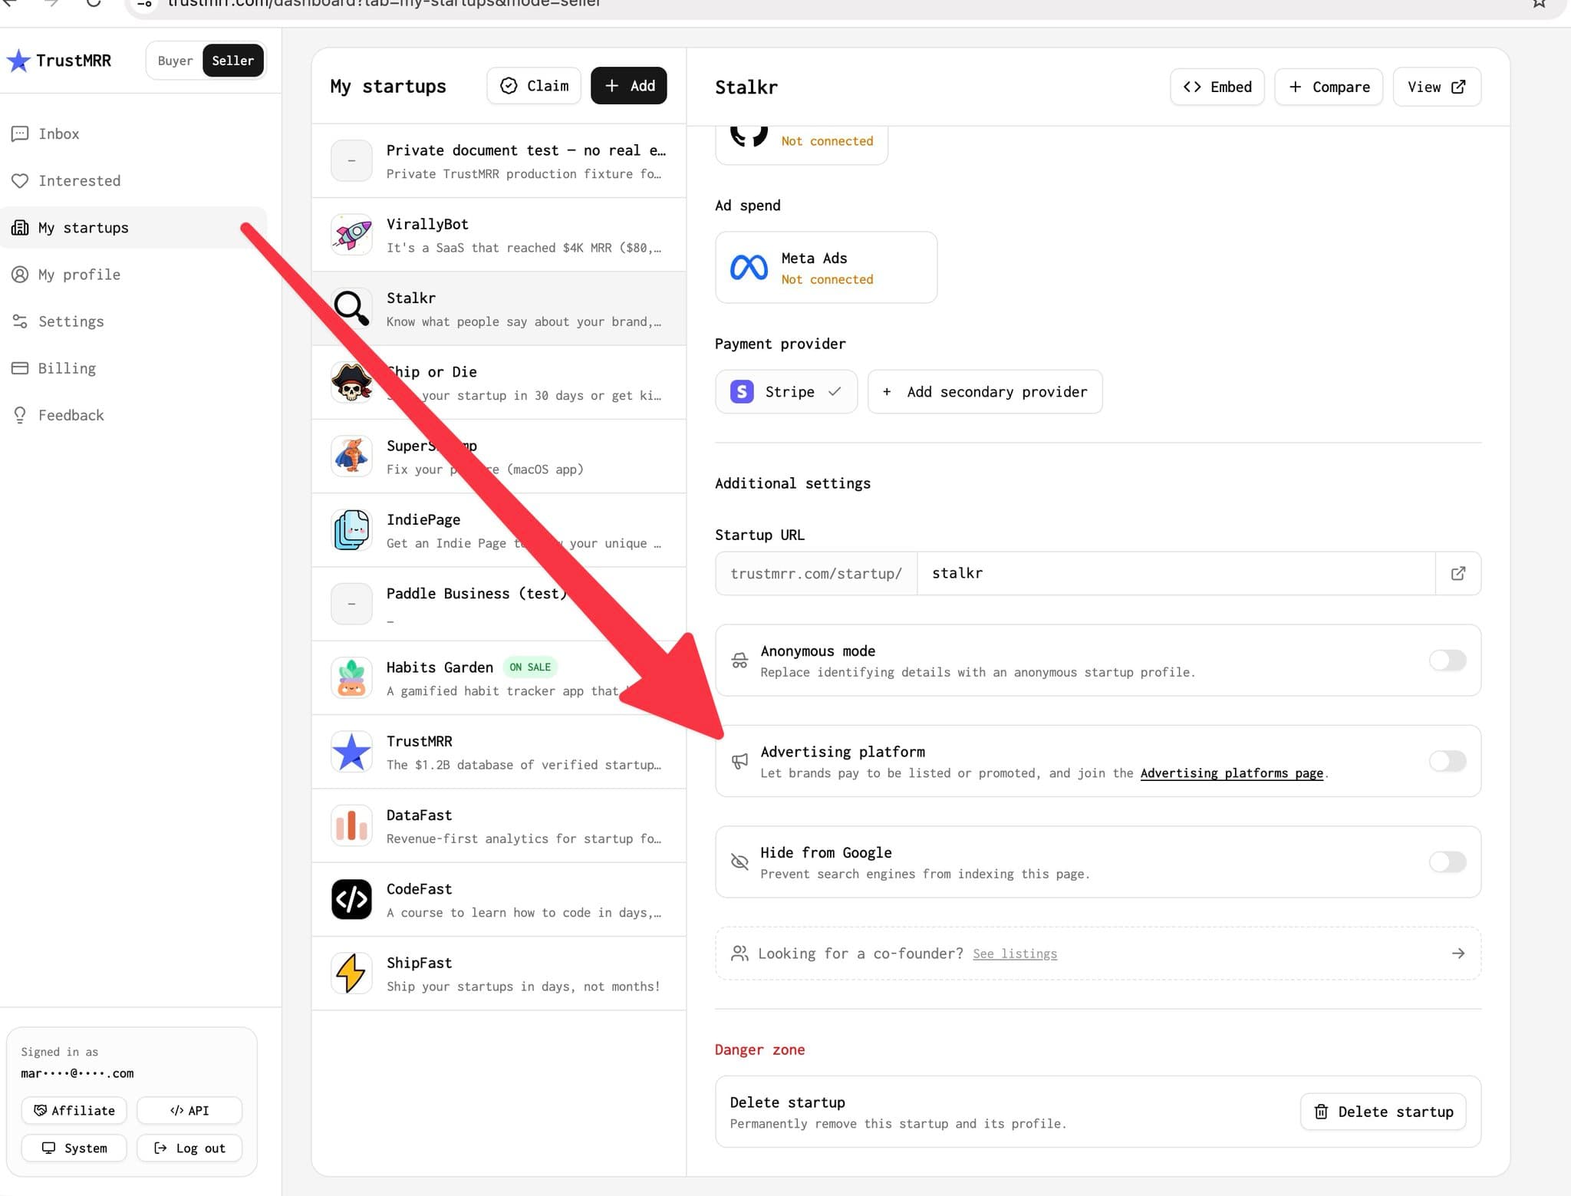The image size is (1571, 1196).
Task: Click the Hide from Google eye-slash icon
Action: pos(739,862)
